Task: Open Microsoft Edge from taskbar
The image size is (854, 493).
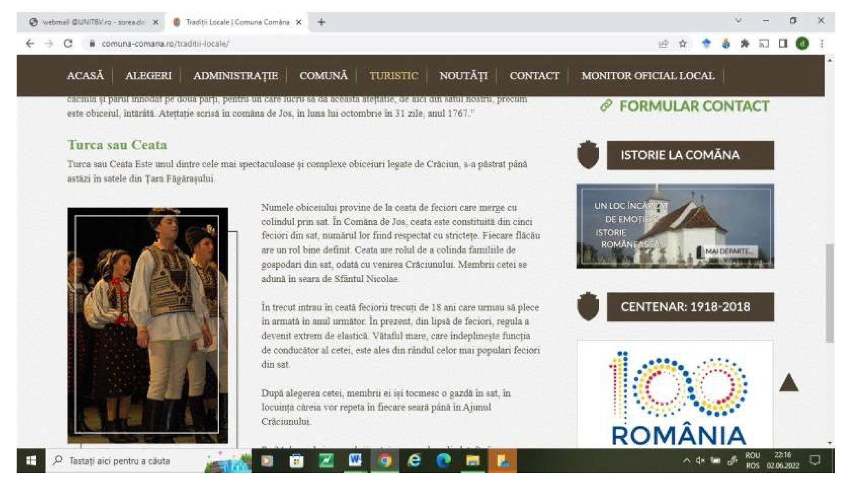Action: pos(443,461)
